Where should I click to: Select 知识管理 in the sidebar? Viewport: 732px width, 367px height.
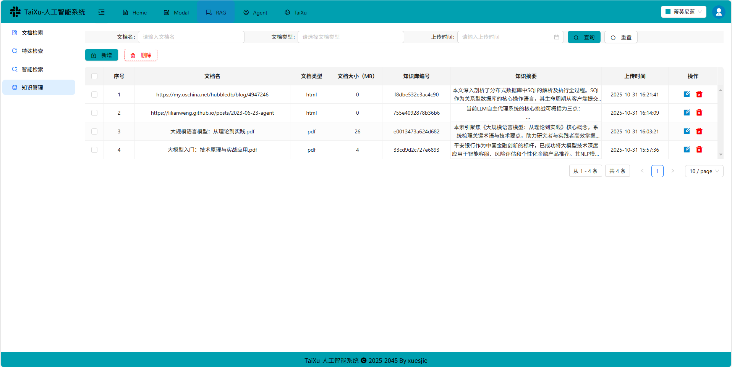pyautogui.click(x=39, y=87)
